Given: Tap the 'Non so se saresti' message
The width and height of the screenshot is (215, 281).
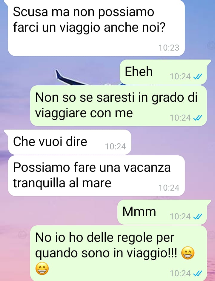Looking at the screenshot, I should click(x=119, y=106).
